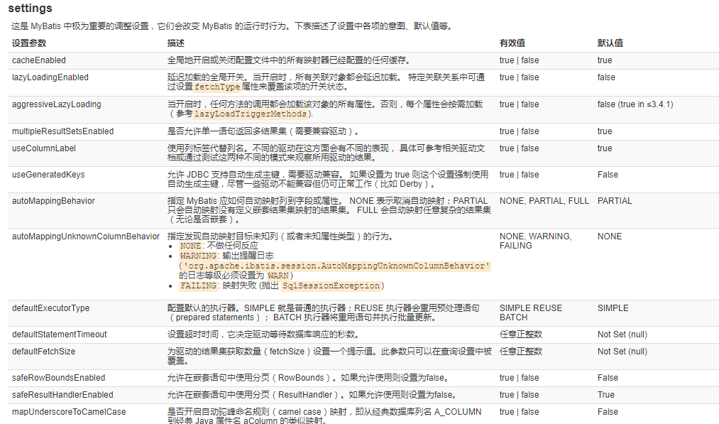
Task: Click the useGeneratedKeys parameter name
Action: click(48, 175)
